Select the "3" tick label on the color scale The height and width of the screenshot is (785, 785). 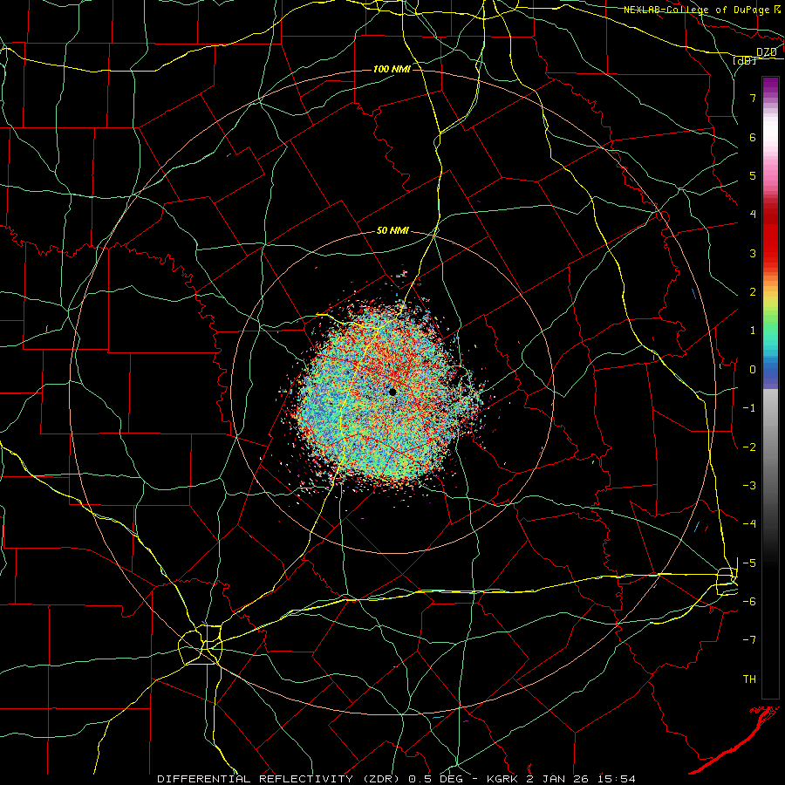point(753,253)
